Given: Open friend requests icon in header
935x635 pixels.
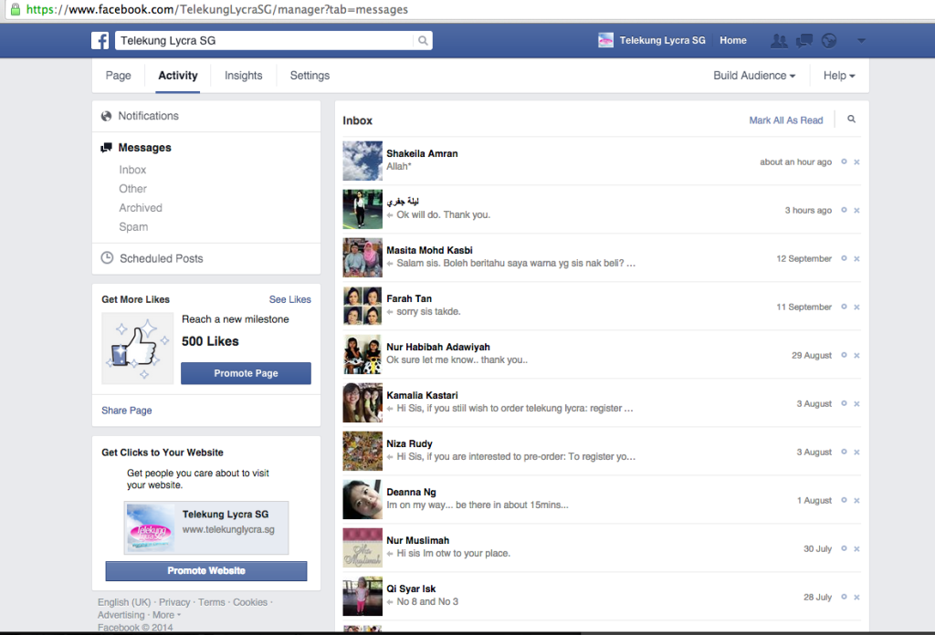Looking at the screenshot, I should pyautogui.click(x=779, y=40).
